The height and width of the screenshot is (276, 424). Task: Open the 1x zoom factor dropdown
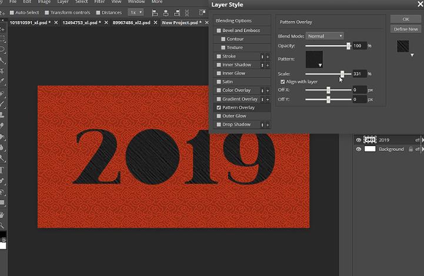tap(136, 12)
